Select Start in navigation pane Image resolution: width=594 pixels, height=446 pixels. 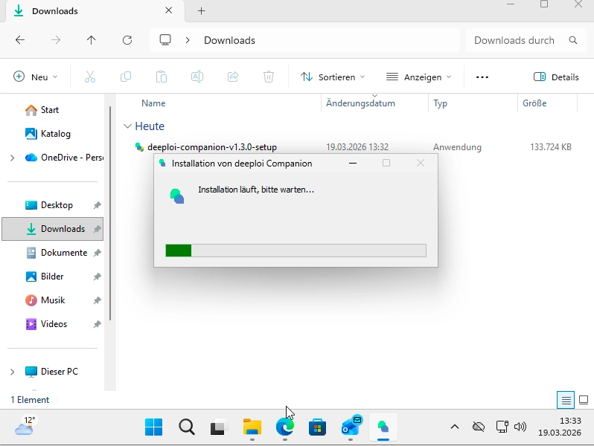click(49, 110)
